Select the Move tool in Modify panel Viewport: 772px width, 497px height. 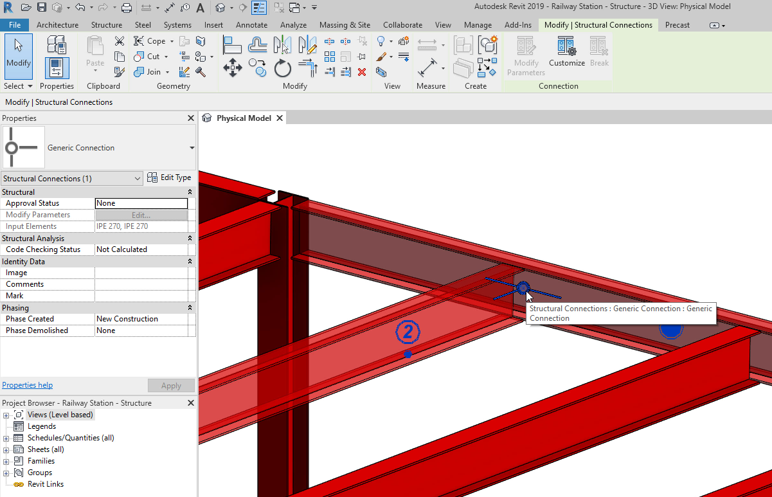pos(232,68)
